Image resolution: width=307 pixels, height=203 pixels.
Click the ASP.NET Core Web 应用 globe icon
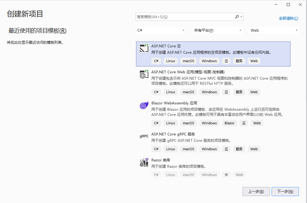tap(144, 74)
